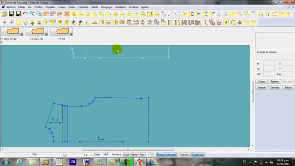Click the UQ taskbar application icon

pyautogui.click(x=73, y=162)
